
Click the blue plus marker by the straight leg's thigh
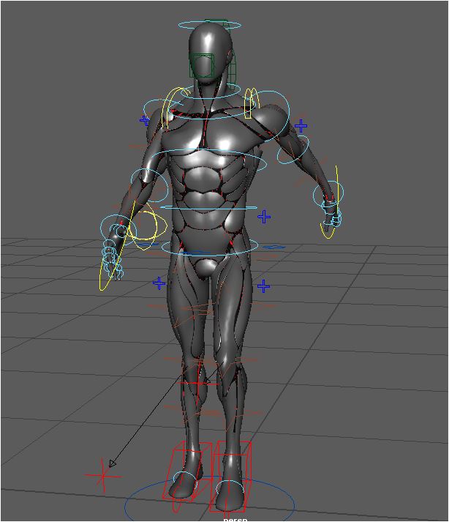tap(263, 286)
